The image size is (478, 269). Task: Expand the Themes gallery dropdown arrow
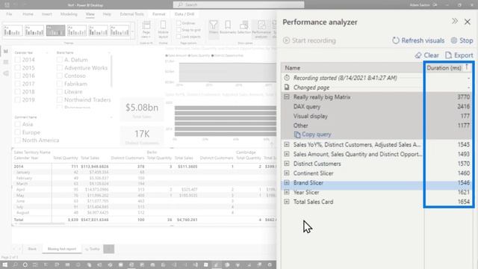coord(133,31)
